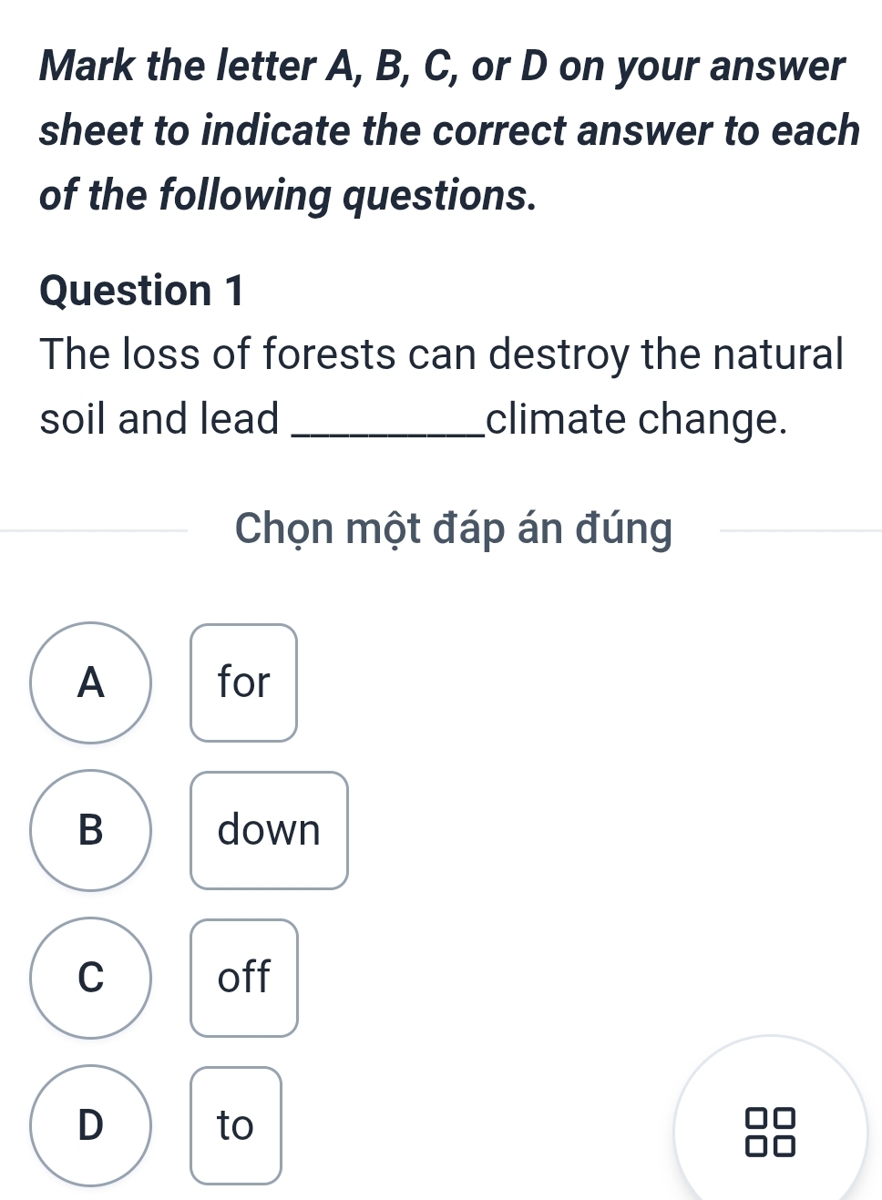Click the phrase "soil and lead"

[159, 419]
